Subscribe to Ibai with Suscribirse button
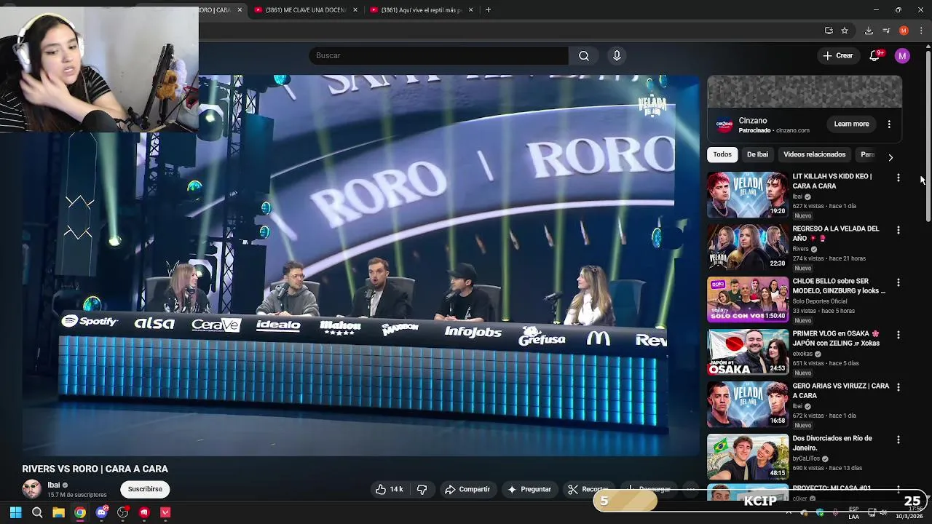The image size is (932, 524). (x=145, y=489)
